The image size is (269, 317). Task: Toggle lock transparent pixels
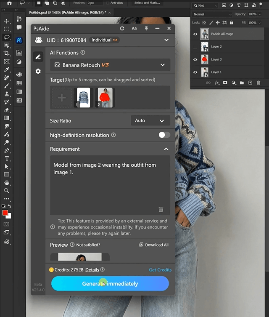click(204, 22)
